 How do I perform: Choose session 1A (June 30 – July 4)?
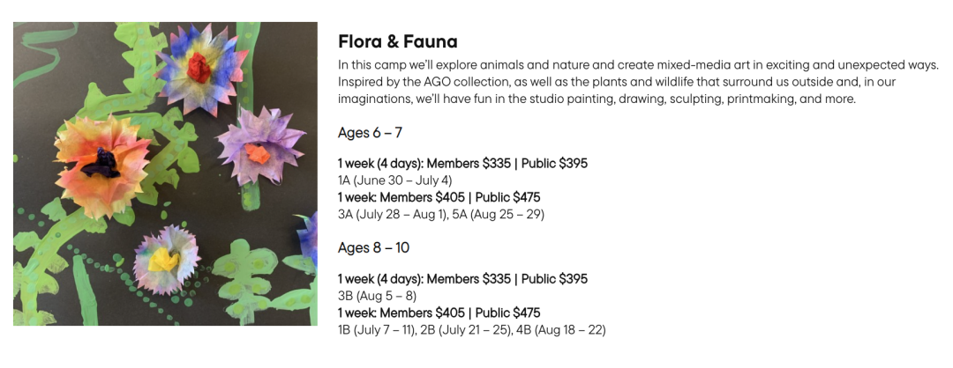click(395, 180)
